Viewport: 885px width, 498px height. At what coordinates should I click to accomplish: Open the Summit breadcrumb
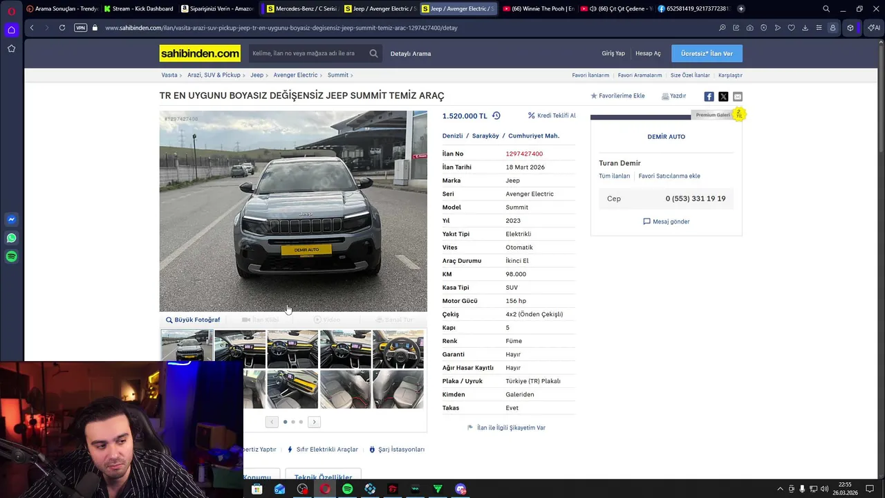338,75
